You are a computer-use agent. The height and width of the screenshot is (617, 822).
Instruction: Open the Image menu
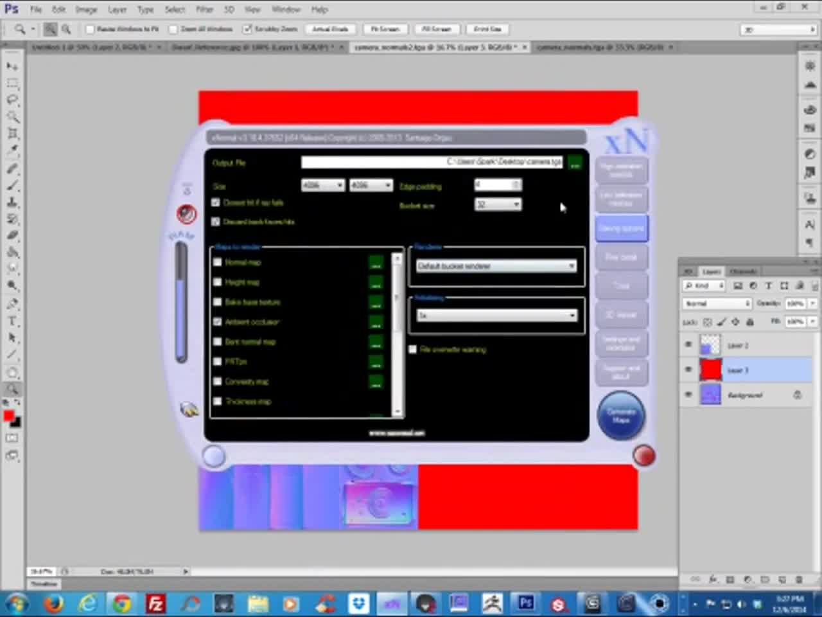click(86, 10)
